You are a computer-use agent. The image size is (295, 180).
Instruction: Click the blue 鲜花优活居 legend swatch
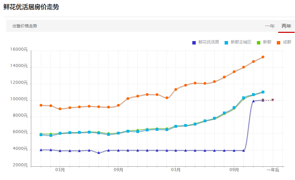(194, 43)
